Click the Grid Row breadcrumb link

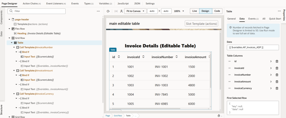pyautogui.click(x=118, y=115)
